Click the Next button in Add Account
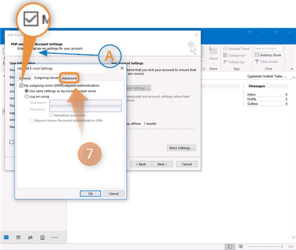This screenshot has width=296, height=250. pyautogui.click(x=162, y=164)
